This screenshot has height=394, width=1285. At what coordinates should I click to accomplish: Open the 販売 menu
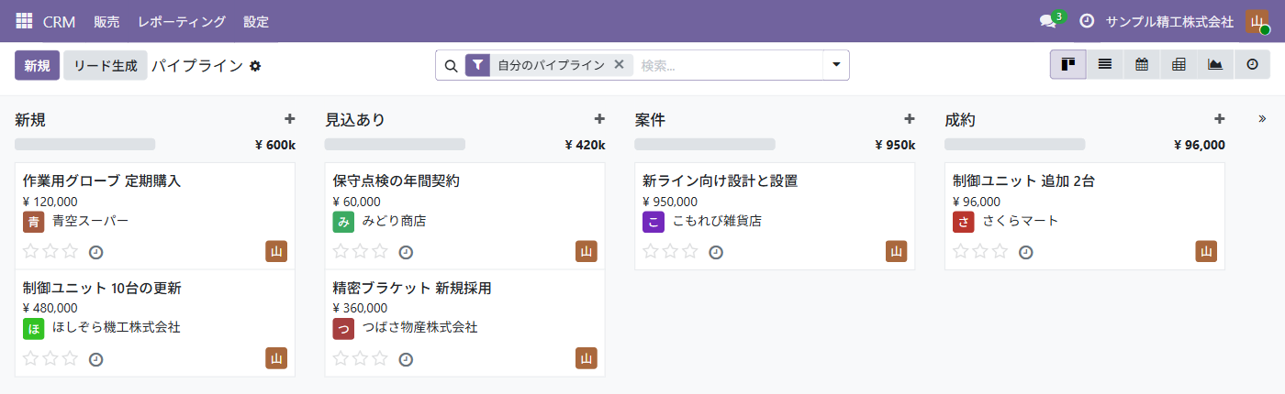tap(106, 21)
